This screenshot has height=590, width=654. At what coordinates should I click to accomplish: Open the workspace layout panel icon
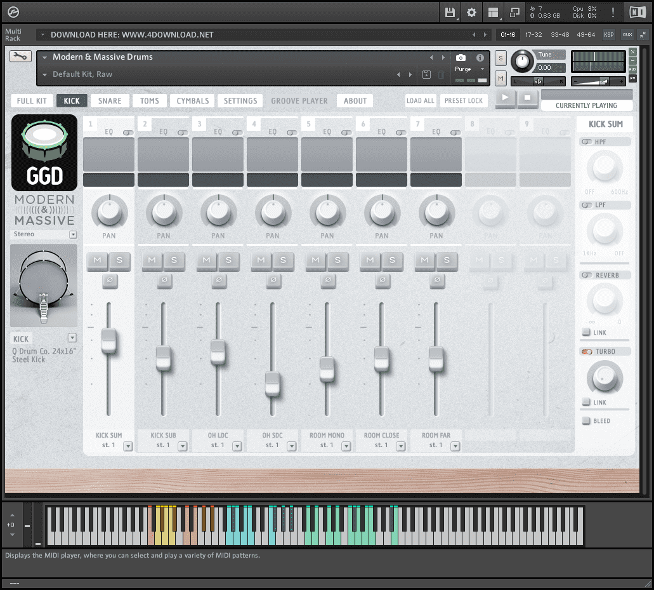click(x=493, y=13)
